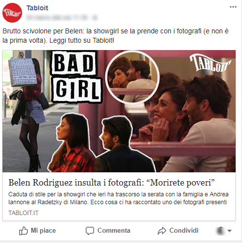Share the post with Condividi
The image size is (242, 243).
(178, 231)
